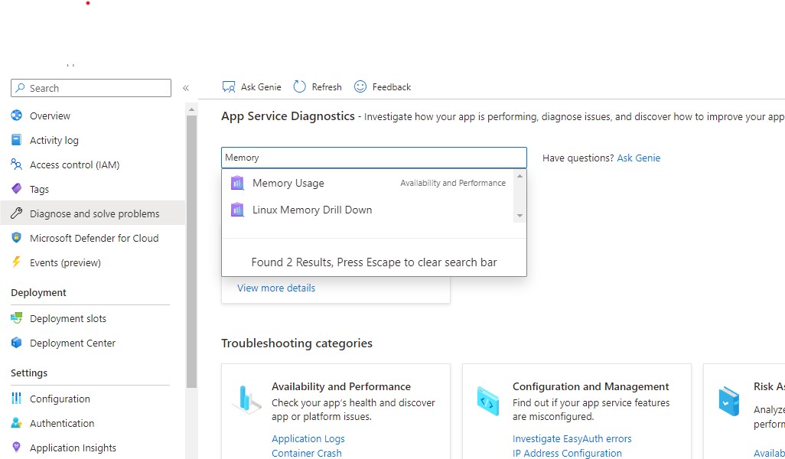Open Access control (IAM) via its icon
Image resolution: width=785 pixels, height=459 pixels.
pyautogui.click(x=17, y=164)
